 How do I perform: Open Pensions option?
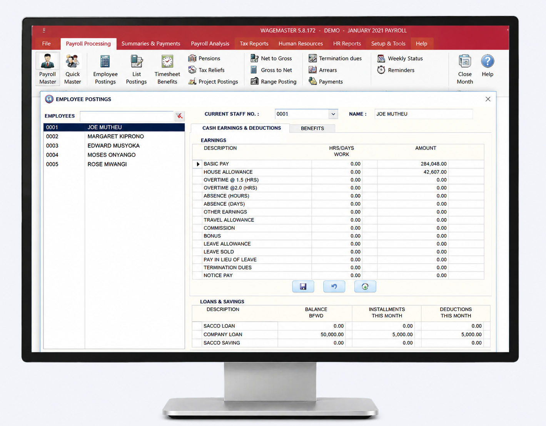coord(204,58)
